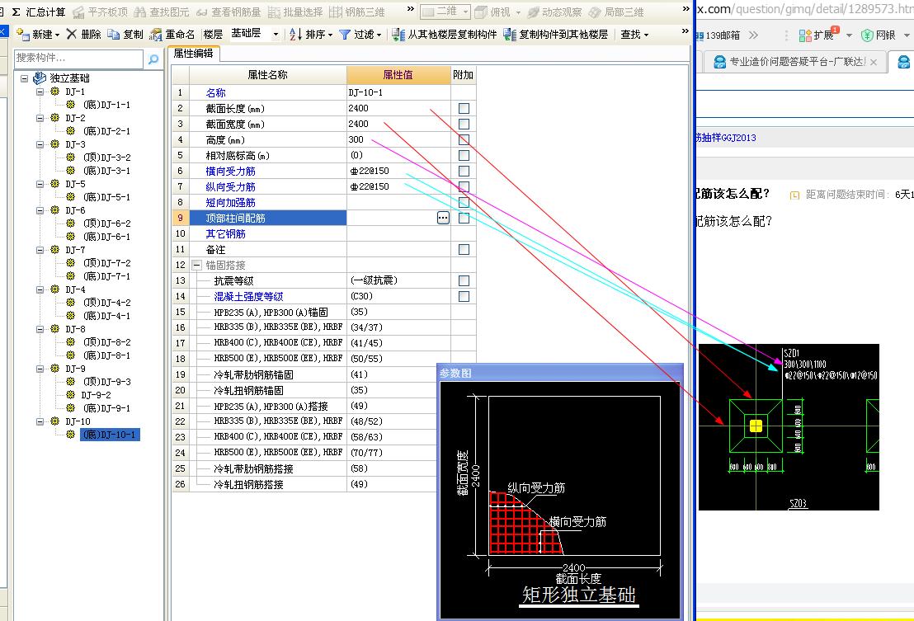914x621 pixels.
Task: Click the browser 扩展 extensions icon
Action: 805,35
